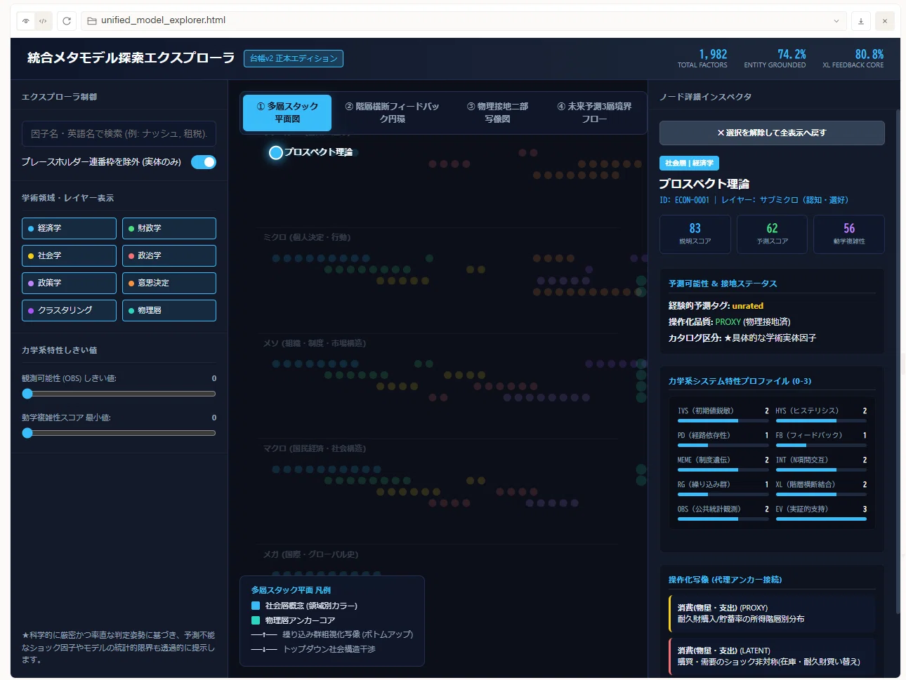This screenshot has width=906, height=680.
Task: Click the マクロ (国民経済・社会構造) layer label
Action: click(x=315, y=448)
